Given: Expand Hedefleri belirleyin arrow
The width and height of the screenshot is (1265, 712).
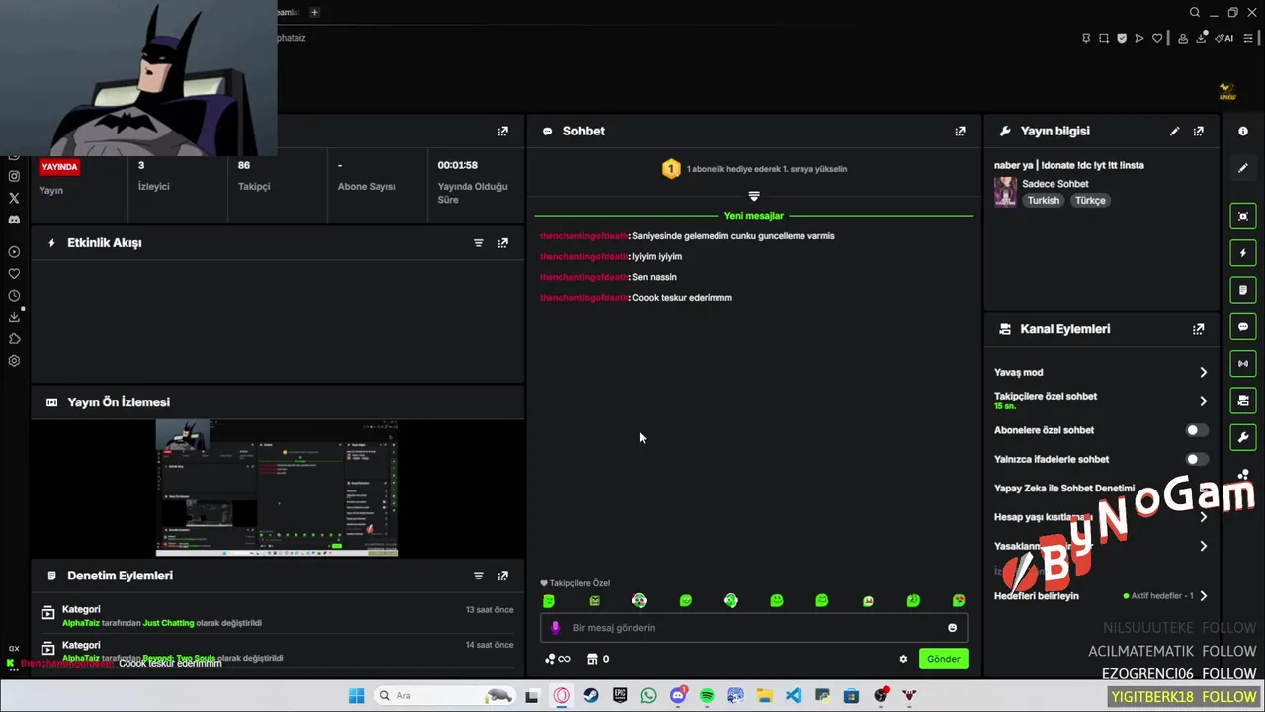Looking at the screenshot, I should (1203, 596).
